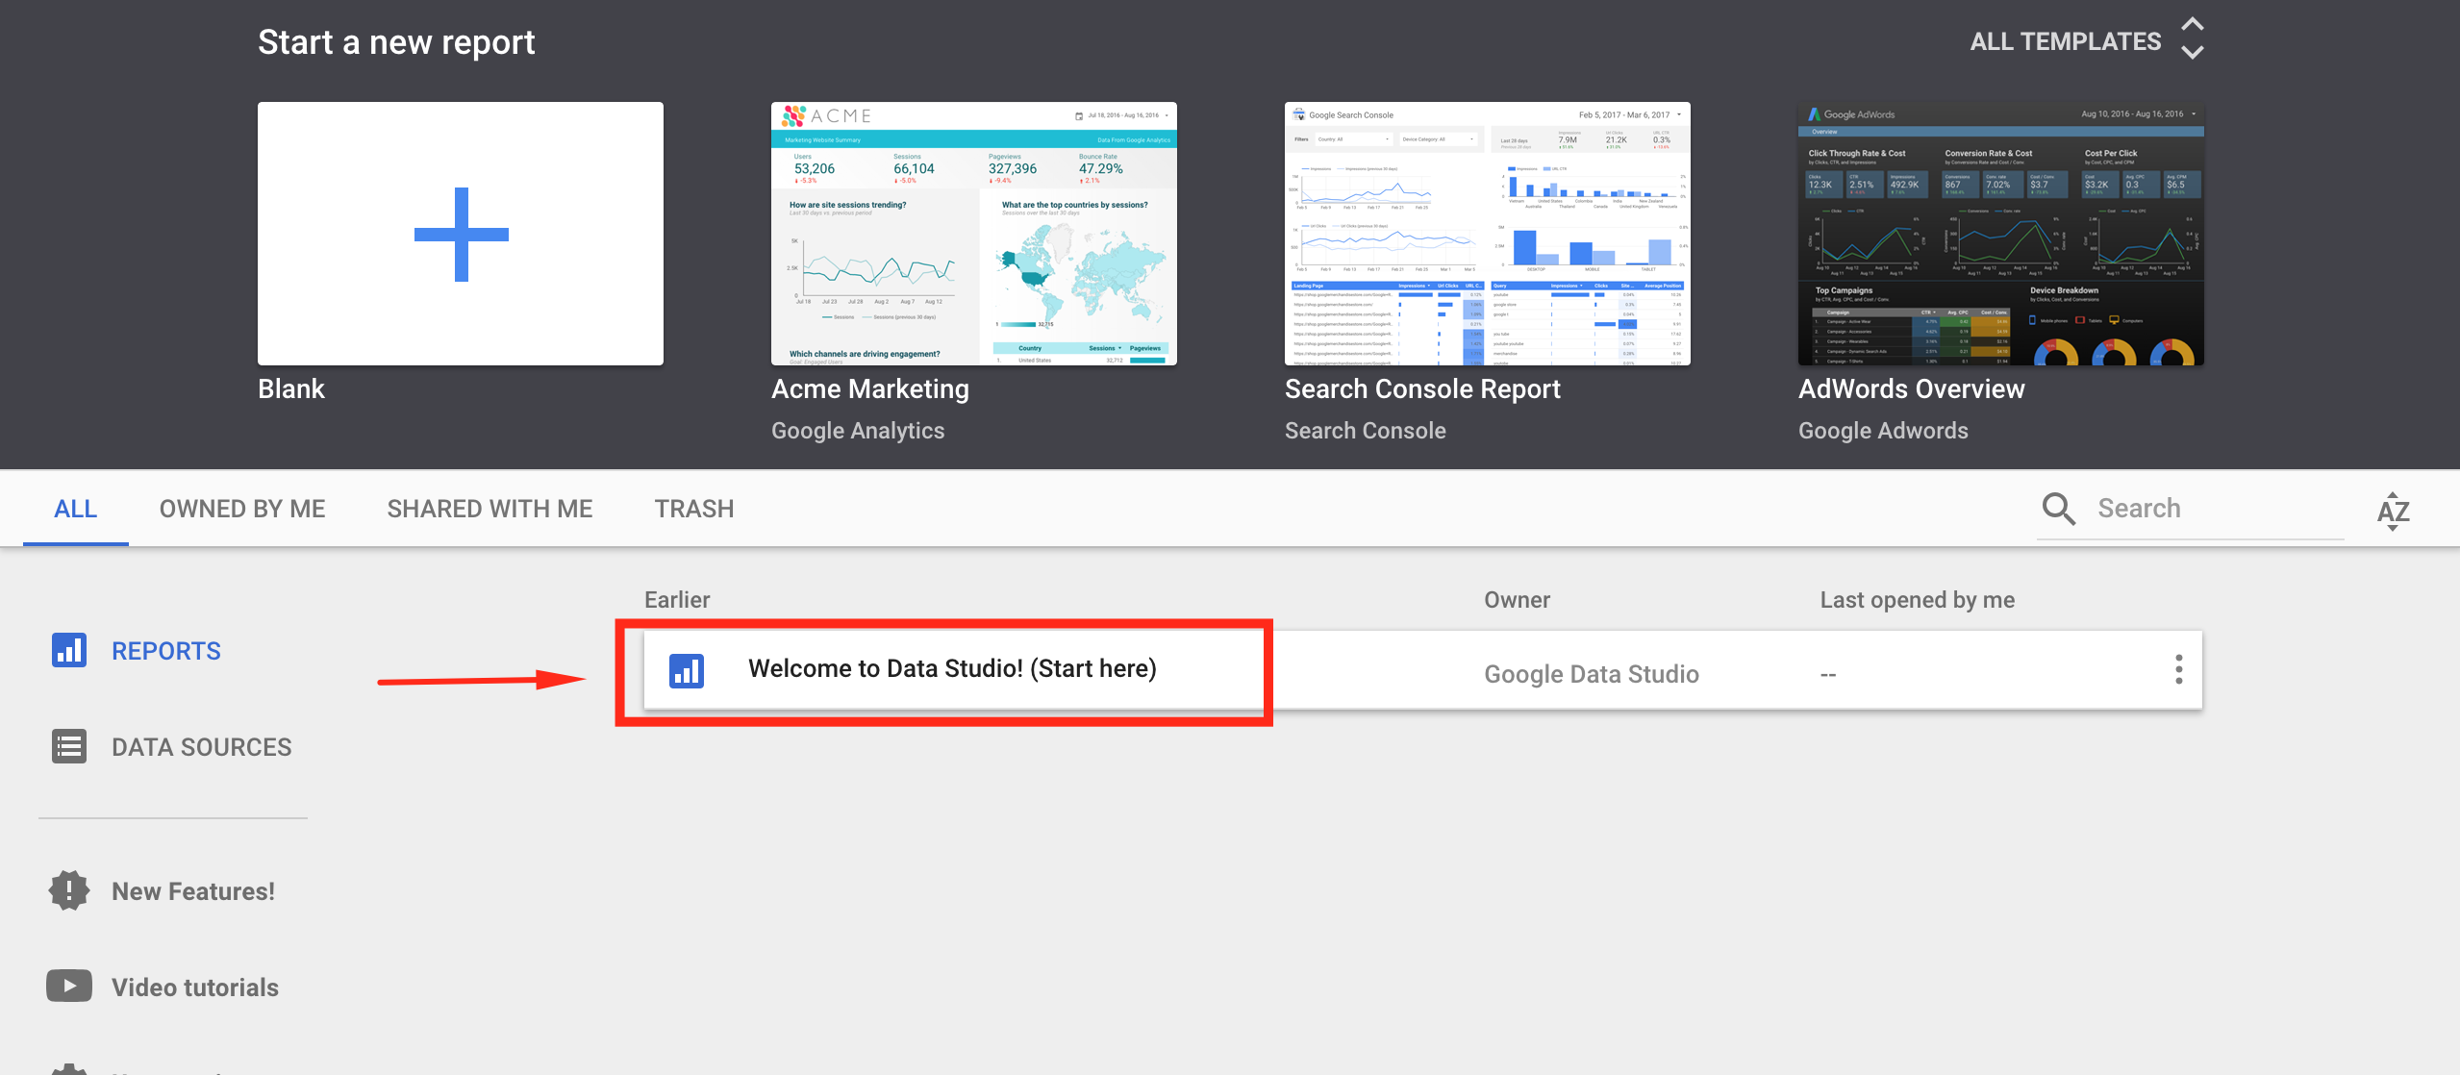The width and height of the screenshot is (2460, 1075).
Task: Switch to the OWNED BY ME tab
Action: click(x=242, y=509)
